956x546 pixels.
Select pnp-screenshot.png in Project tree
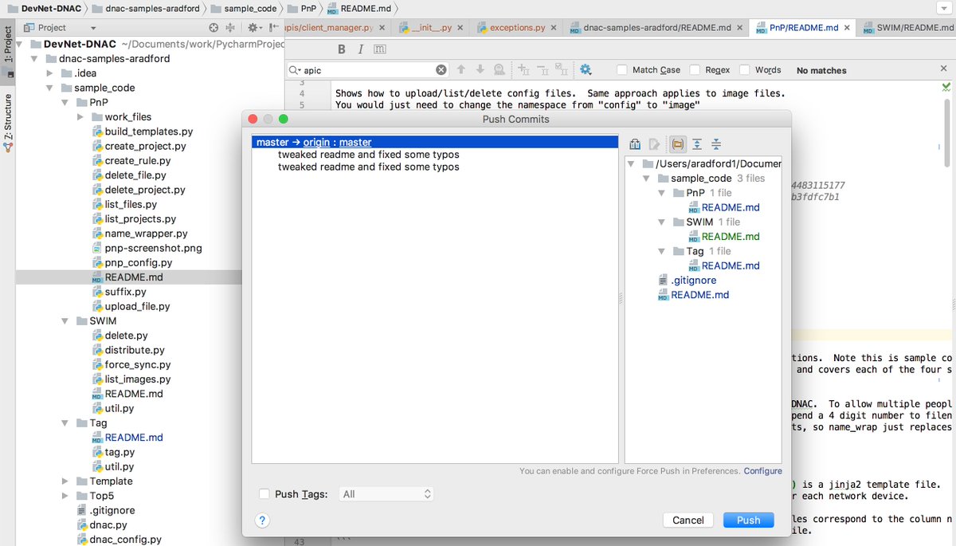[154, 248]
